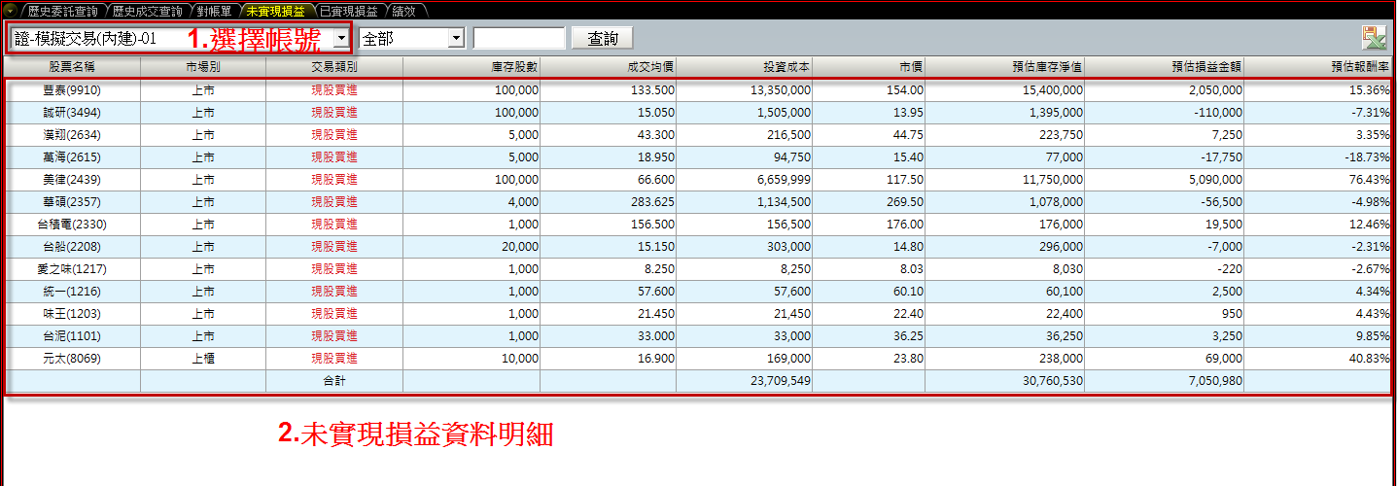Click the 美律(2439) stock name
This screenshot has width=1397, height=486.
[x=72, y=180]
